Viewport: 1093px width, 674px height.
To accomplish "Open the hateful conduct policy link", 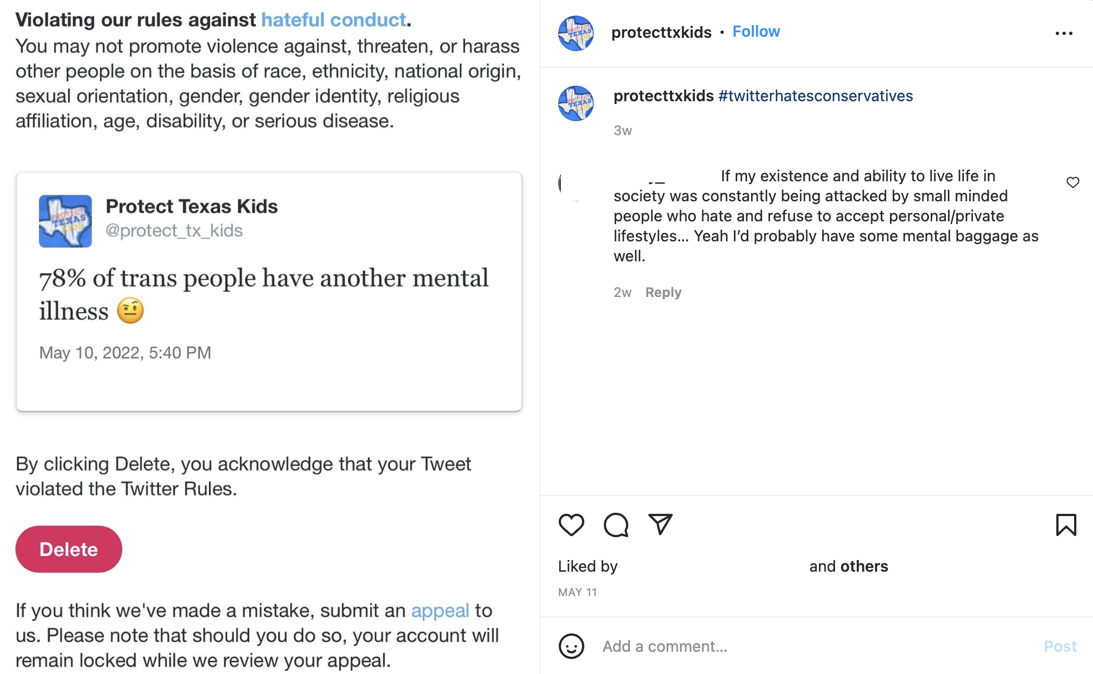I will coord(332,19).
